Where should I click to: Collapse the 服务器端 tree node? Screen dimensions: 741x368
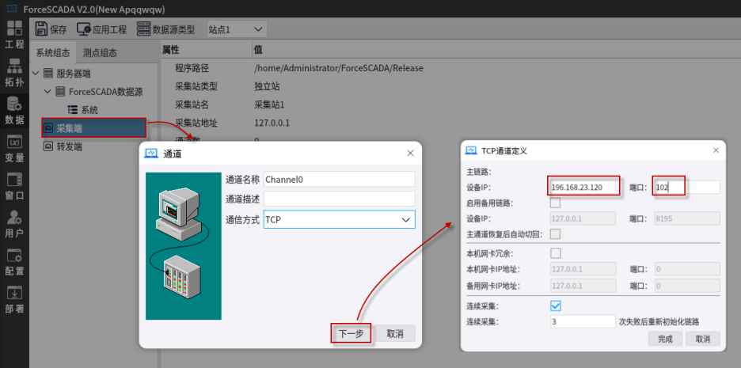coord(36,74)
